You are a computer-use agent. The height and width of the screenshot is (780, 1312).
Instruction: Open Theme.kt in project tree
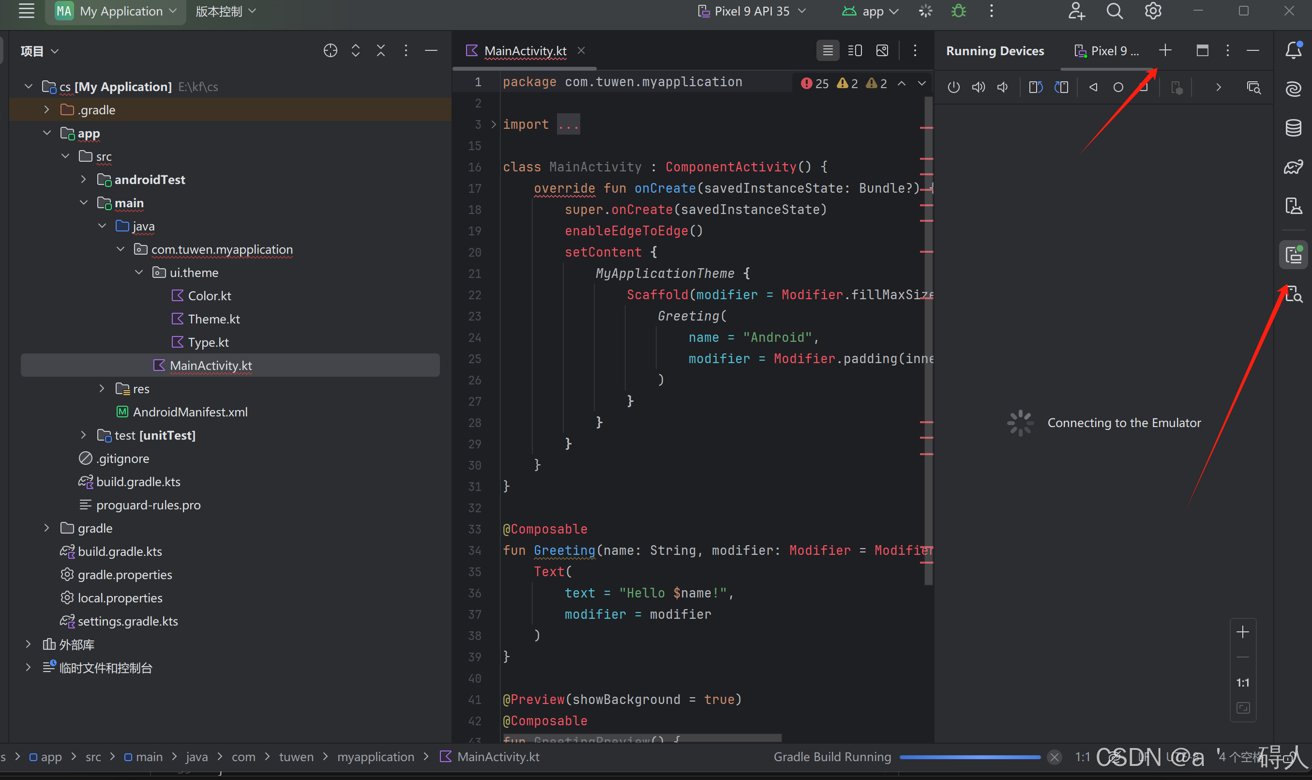point(214,319)
